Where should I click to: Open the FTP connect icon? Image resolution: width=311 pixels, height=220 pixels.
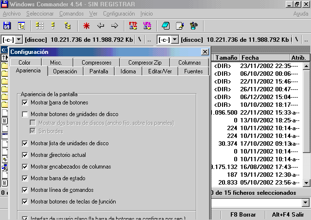tap(133, 26)
